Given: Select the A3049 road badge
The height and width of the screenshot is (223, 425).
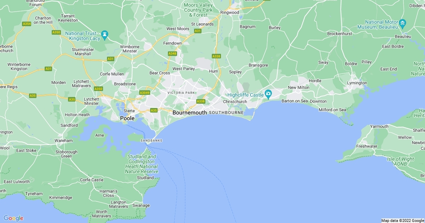Looking at the screenshot, I should [x=144, y=92].
